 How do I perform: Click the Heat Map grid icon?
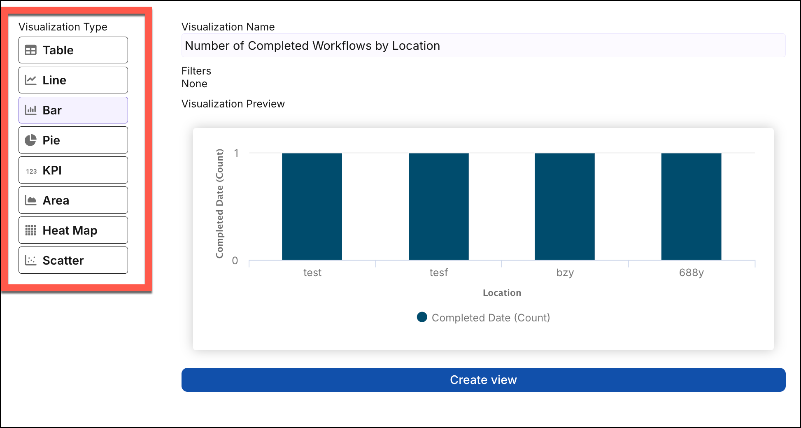30,230
